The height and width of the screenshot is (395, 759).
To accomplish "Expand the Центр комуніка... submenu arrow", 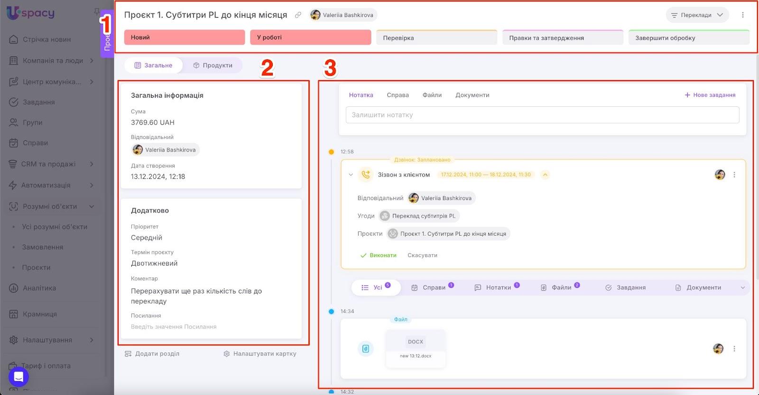I will pos(92,82).
